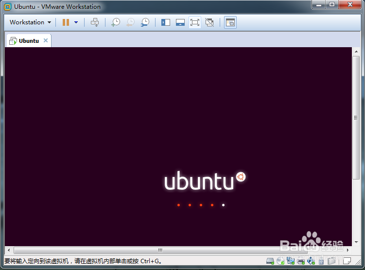Click inside the Ubuntu VM display

(178, 146)
